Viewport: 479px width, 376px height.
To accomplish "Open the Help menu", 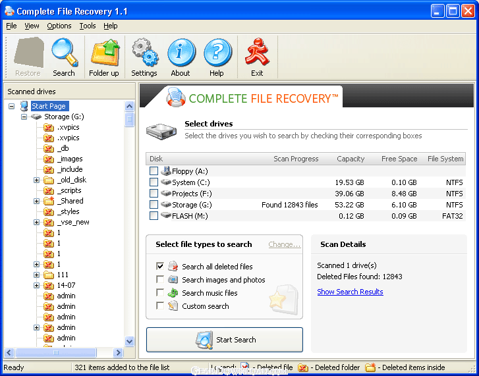I will click(110, 26).
